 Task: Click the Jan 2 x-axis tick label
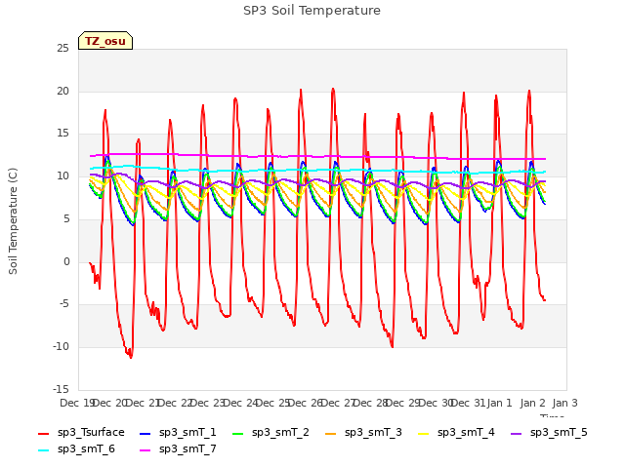[532, 403]
